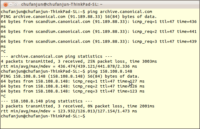The width and height of the screenshot is (200, 129).
Task: Click the 'ping 158.108.8.148' command line
Action: click(x=66, y=71)
